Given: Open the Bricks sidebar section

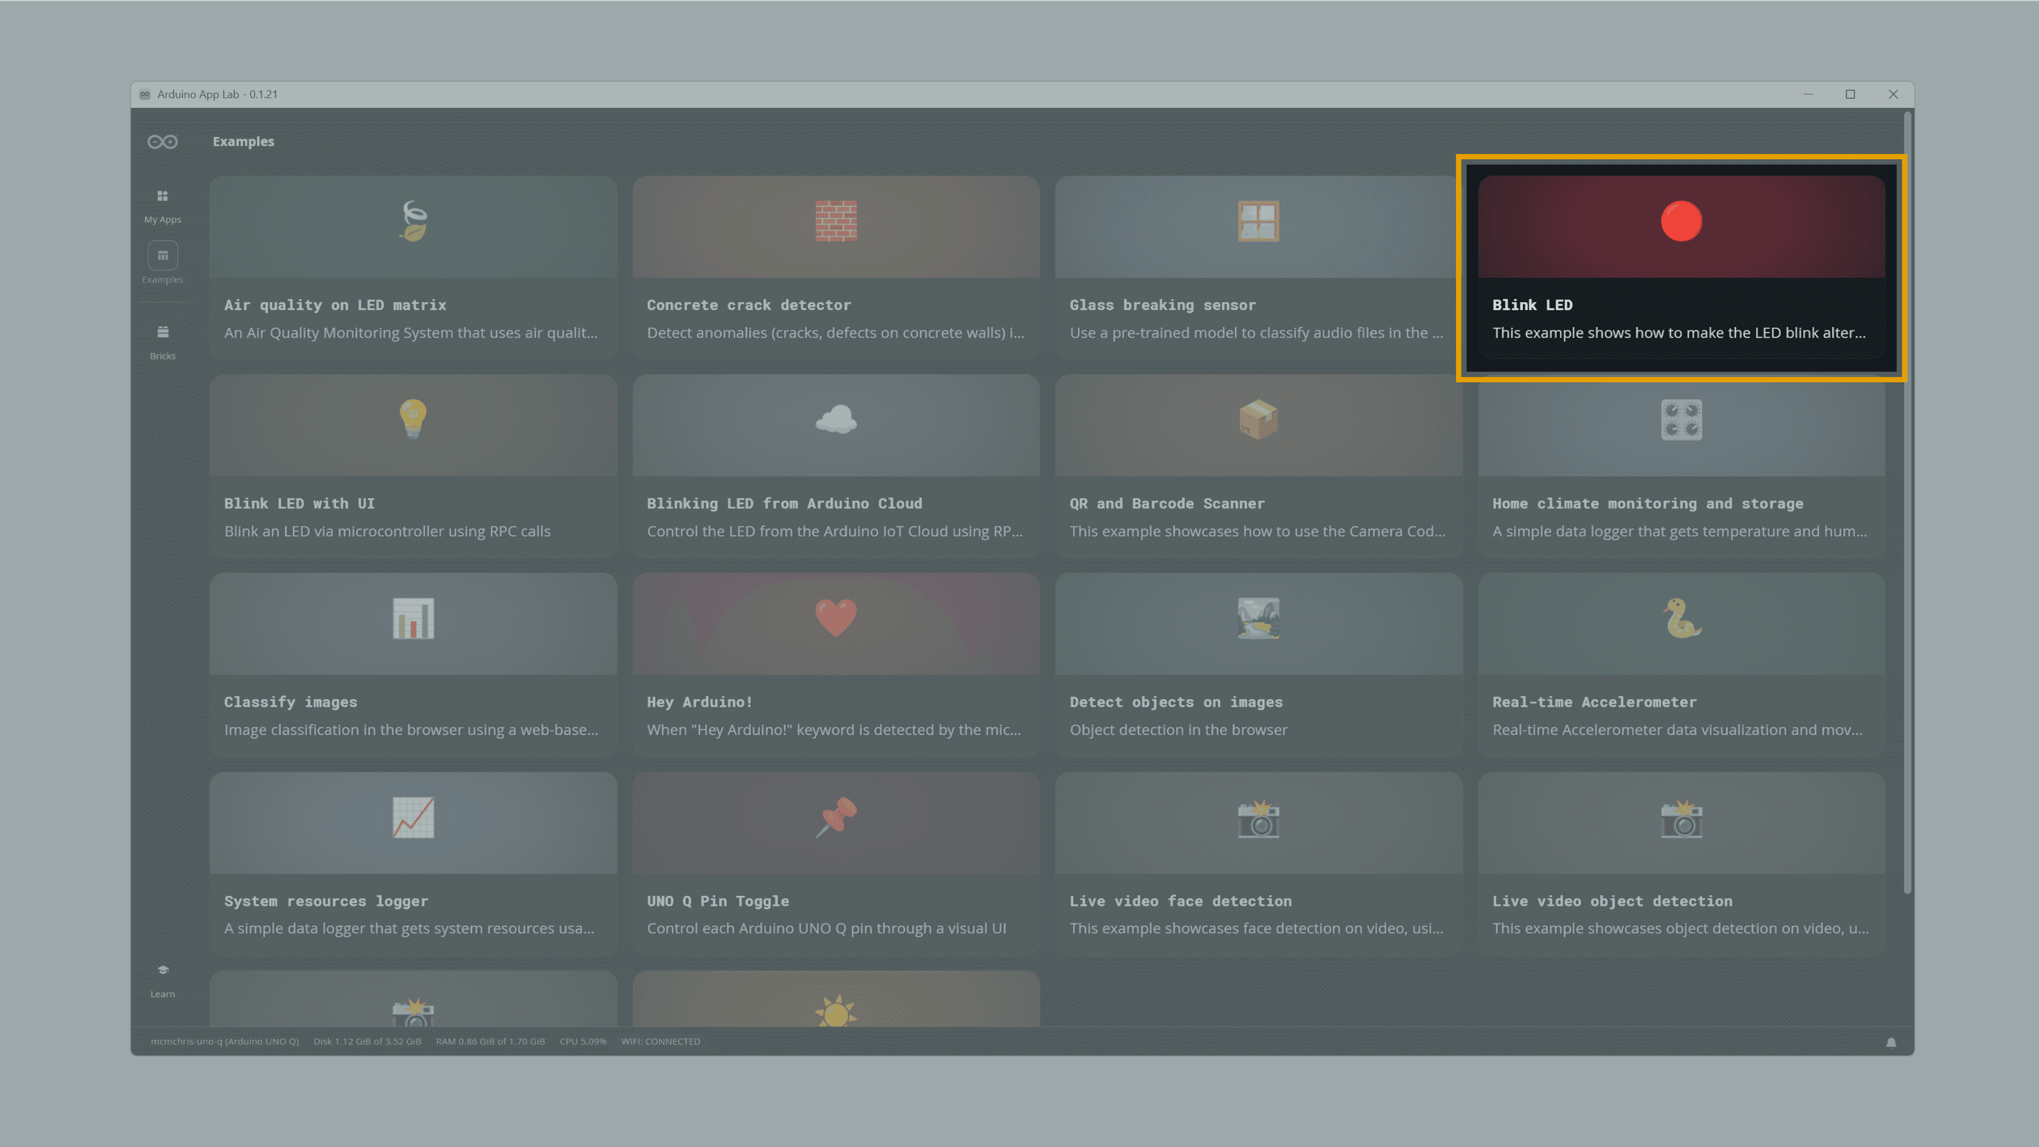Looking at the screenshot, I should 162,340.
